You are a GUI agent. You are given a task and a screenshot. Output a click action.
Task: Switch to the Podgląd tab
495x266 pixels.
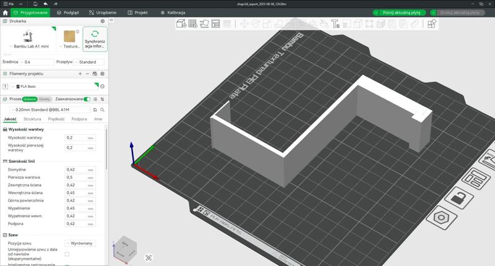[67, 12]
